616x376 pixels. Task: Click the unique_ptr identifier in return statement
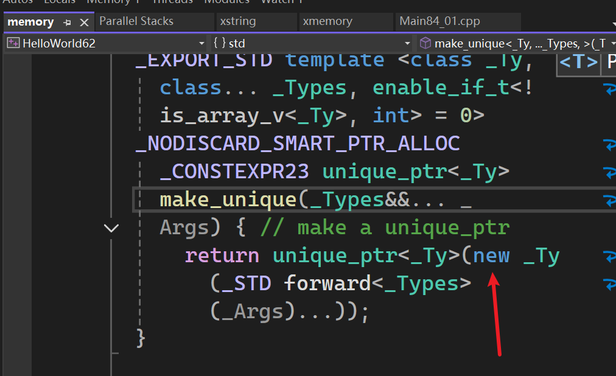point(335,256)
